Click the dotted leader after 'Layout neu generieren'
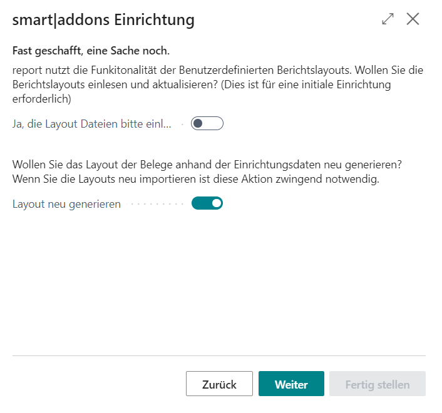The image size is (442, 413). tap(155, 204)
